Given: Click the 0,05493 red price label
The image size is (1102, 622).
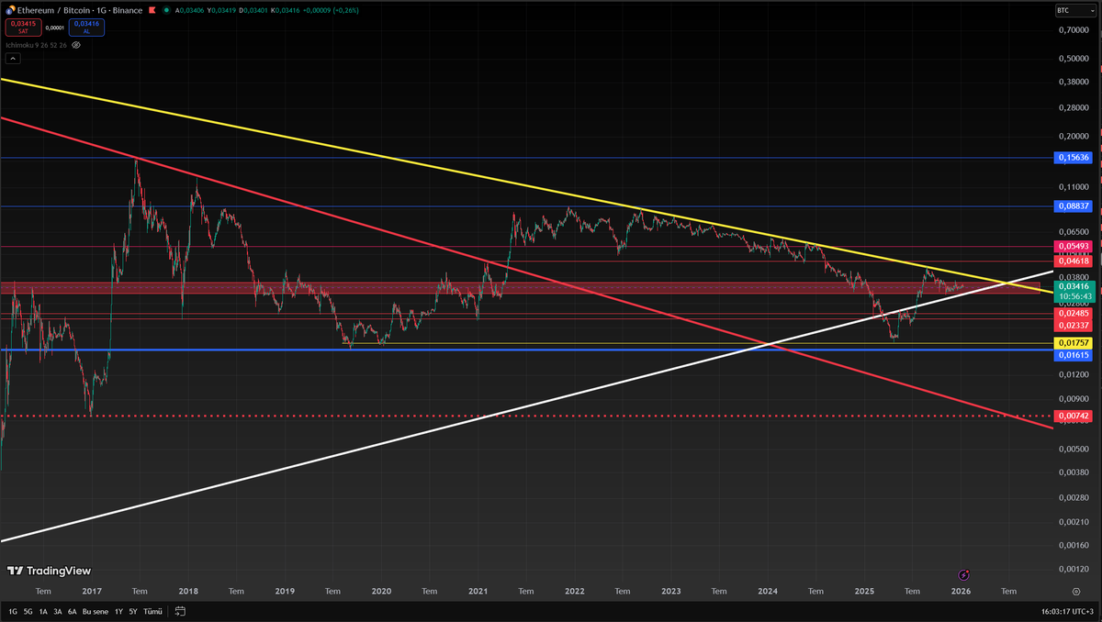Looking at the screenshot, I should click(x=1074, y=247).
